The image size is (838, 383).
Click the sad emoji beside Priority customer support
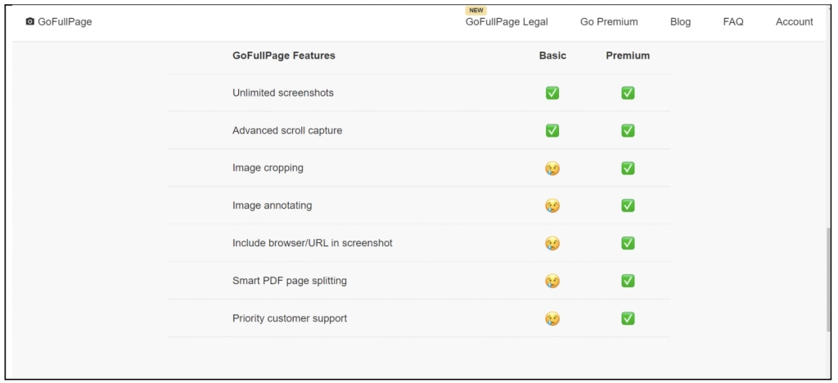552,319
